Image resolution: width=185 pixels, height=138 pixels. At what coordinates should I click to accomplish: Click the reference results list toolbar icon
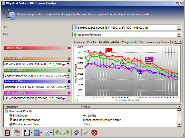[17, 133]
